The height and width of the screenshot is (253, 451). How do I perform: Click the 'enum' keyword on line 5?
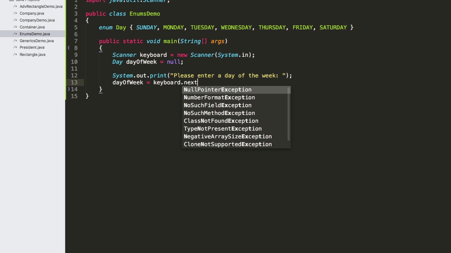[106, 27]
